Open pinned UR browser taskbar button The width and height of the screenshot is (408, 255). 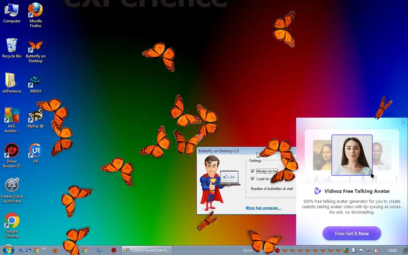tap(99, 250)
